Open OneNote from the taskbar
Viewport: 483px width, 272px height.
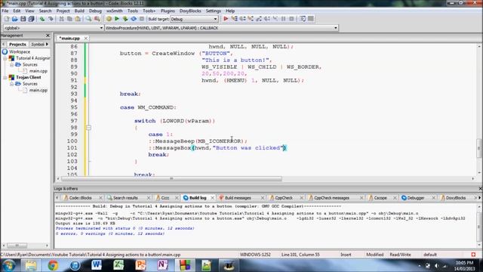pyautogui.click(x=162, y=265)
